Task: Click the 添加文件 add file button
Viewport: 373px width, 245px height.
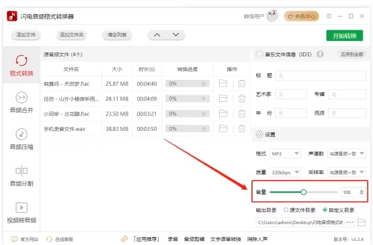Action: tap(26, 35)
